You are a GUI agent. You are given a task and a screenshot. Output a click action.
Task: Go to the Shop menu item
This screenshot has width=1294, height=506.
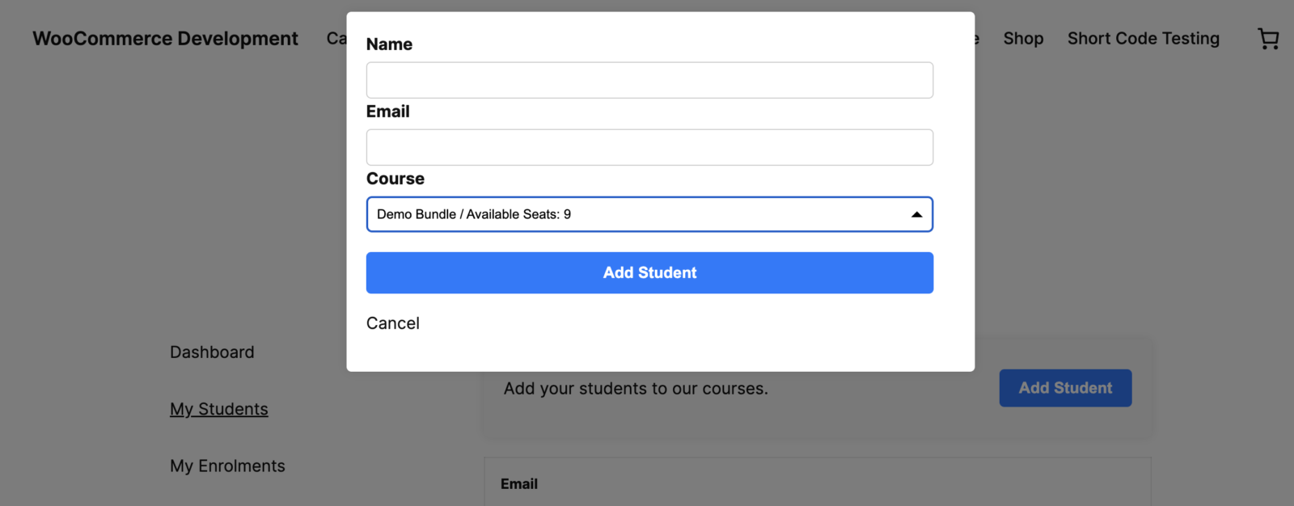click(1023, 39)
